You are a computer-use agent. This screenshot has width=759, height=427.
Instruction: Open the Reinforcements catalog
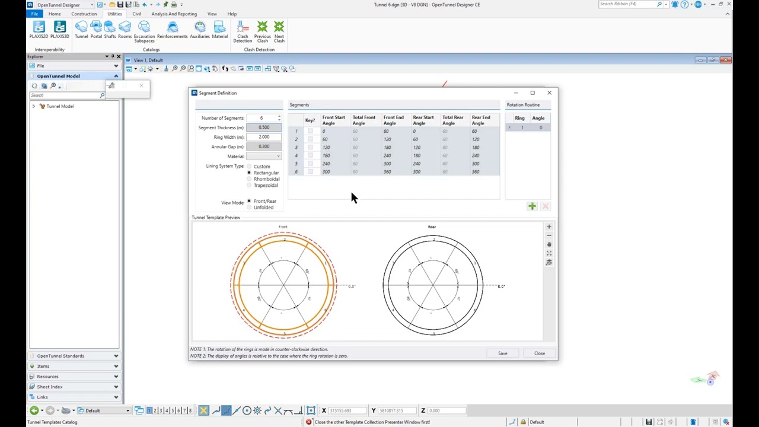(172, 30)
